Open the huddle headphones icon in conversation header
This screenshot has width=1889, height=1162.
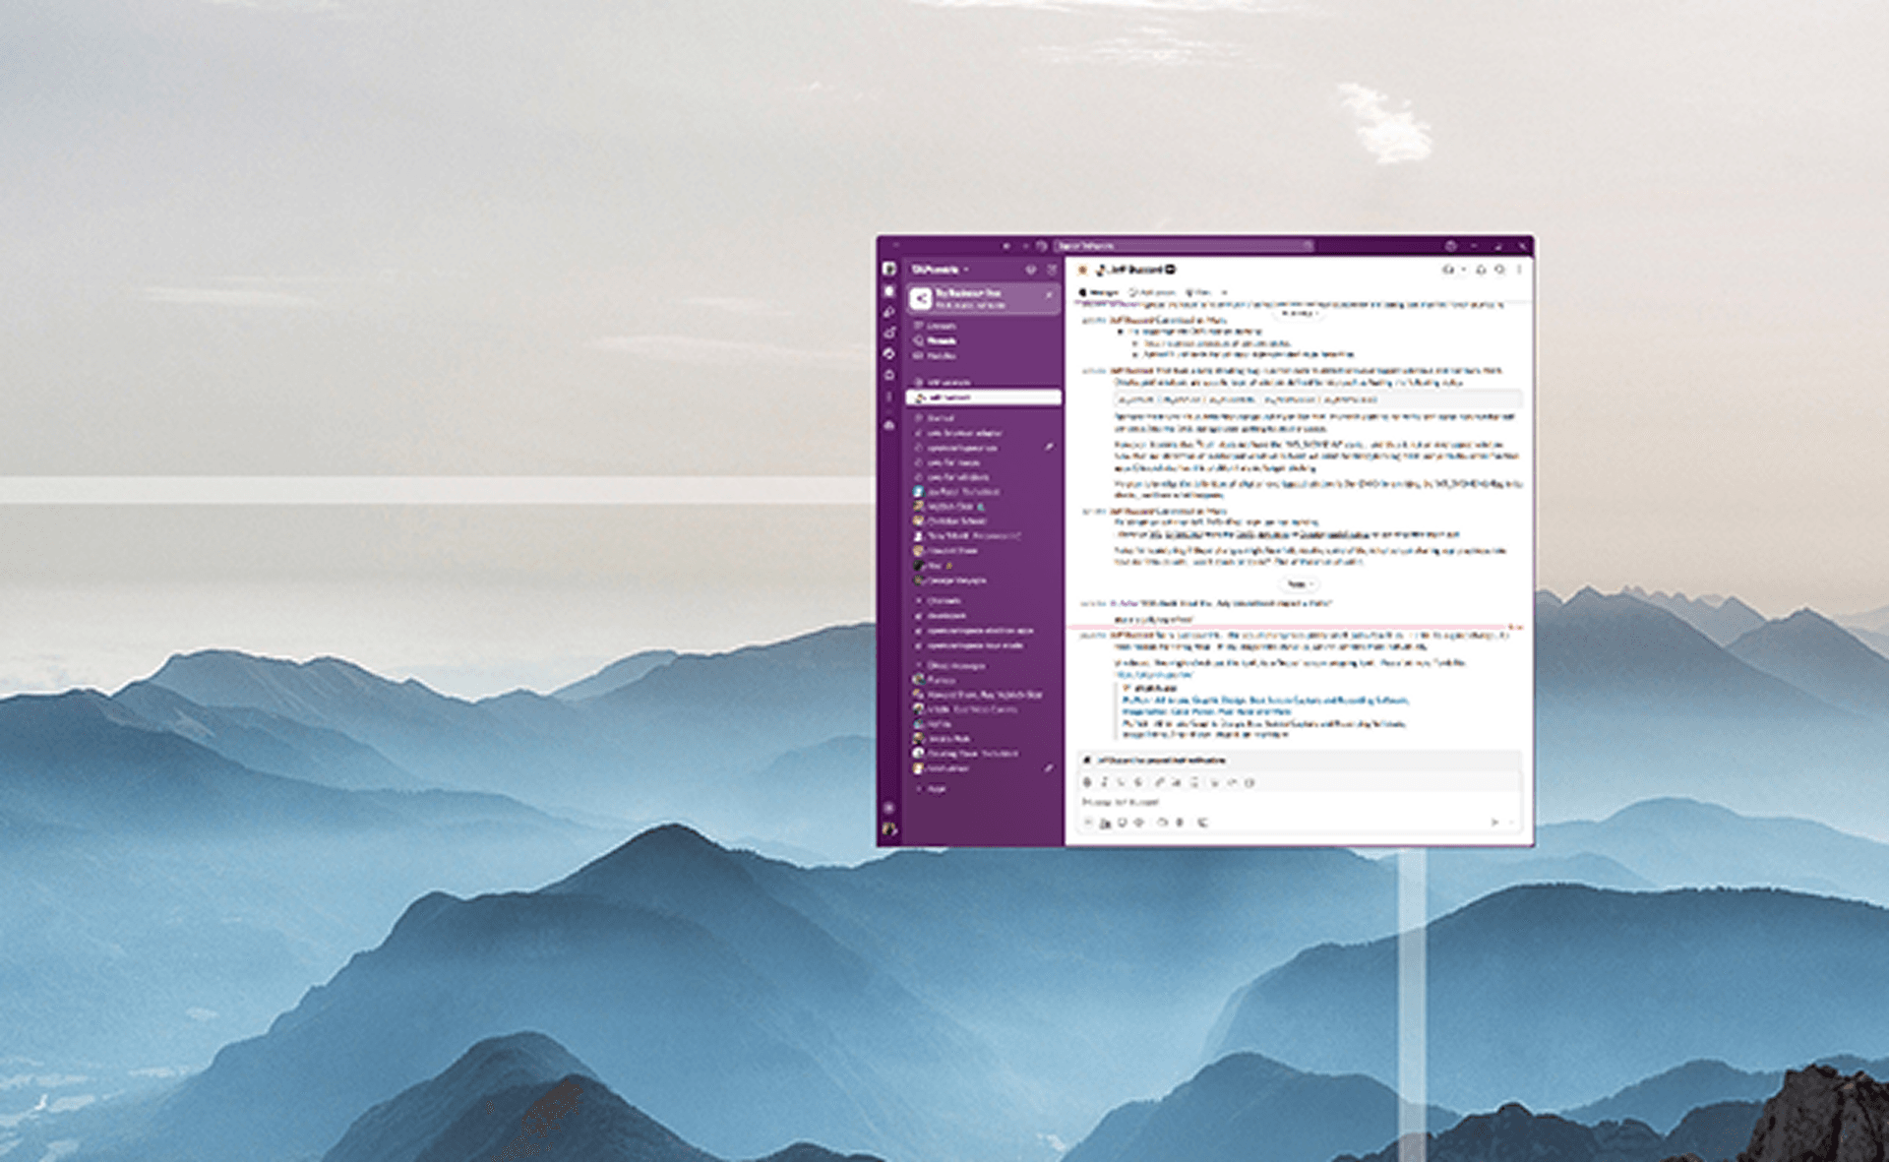coord(1448,270)
